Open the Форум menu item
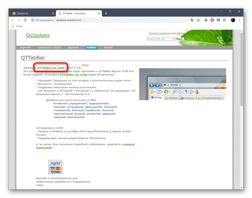The height and width of the screenshot is (198, 252). click(x=108, y=48)
